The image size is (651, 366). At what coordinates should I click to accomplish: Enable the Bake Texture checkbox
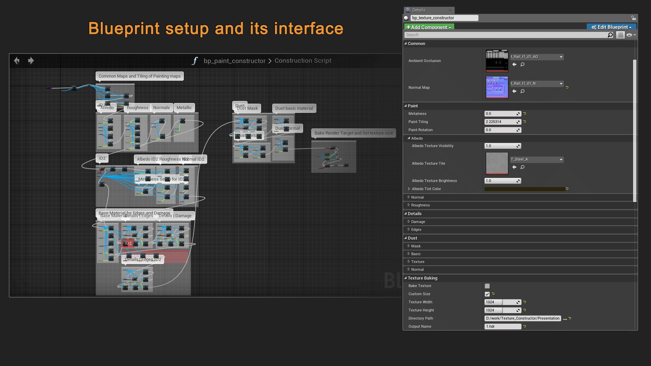[487, 286]
